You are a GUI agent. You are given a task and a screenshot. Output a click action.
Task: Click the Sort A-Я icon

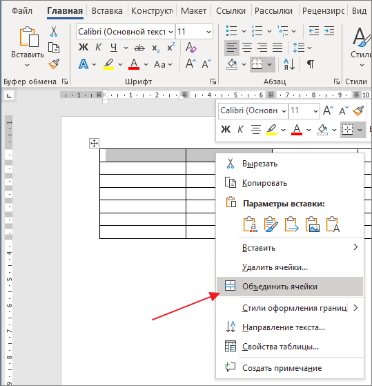[289, 64]
